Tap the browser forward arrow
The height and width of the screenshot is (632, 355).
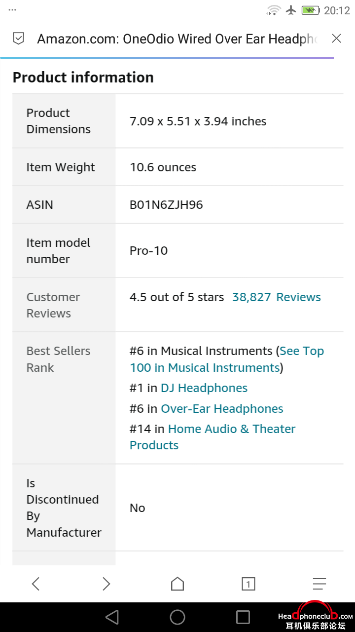106,584
